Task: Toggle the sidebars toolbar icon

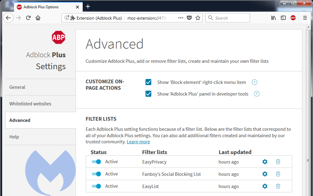Action: (283, 18)
